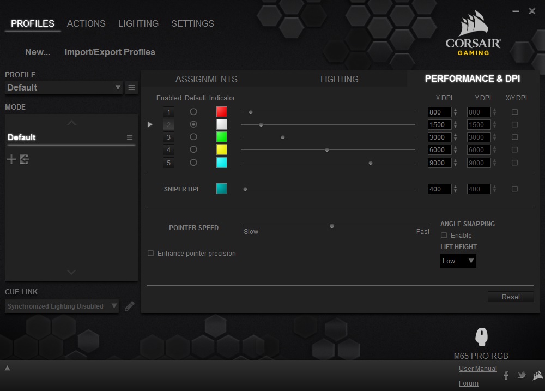Select the Performance & DPI tab
545x391 pixels.
473,79
